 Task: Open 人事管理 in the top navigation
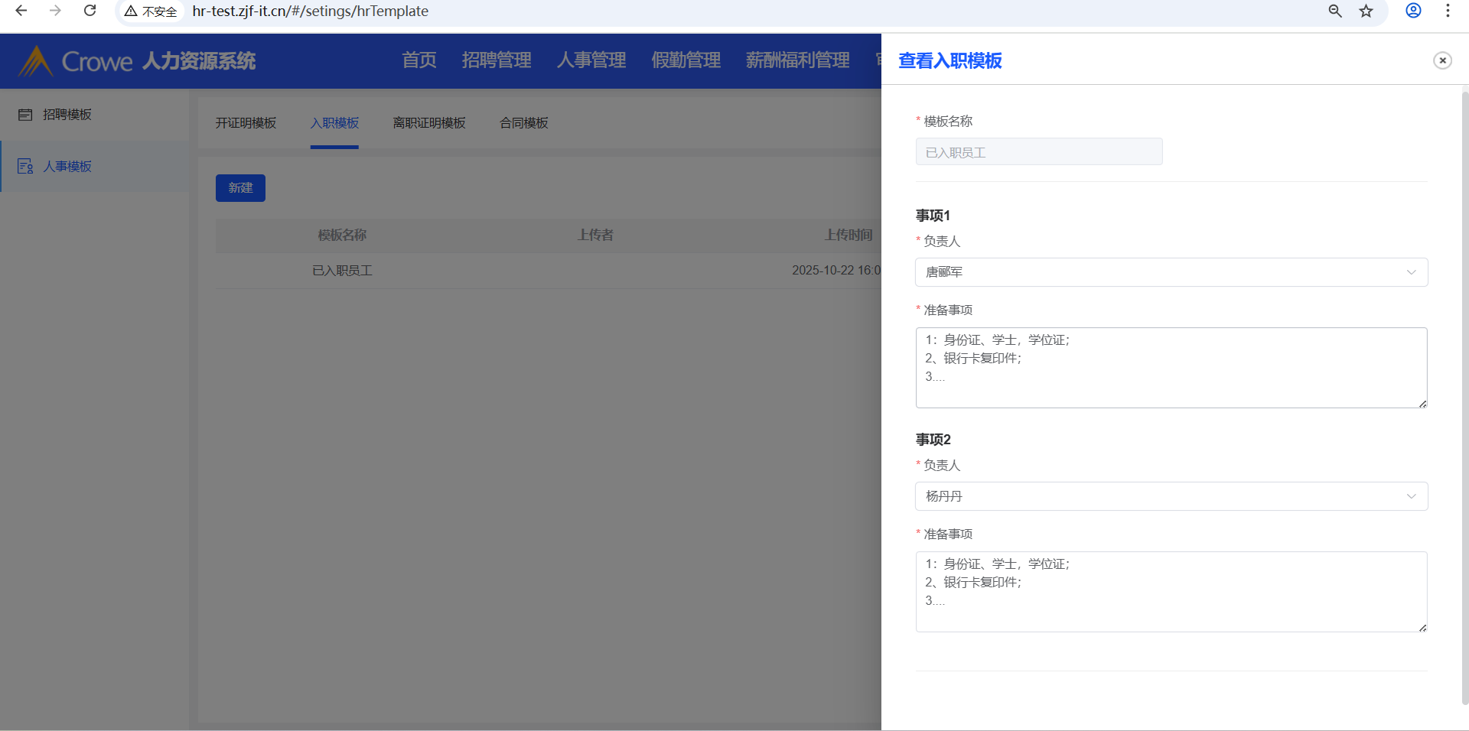[591, 60]
